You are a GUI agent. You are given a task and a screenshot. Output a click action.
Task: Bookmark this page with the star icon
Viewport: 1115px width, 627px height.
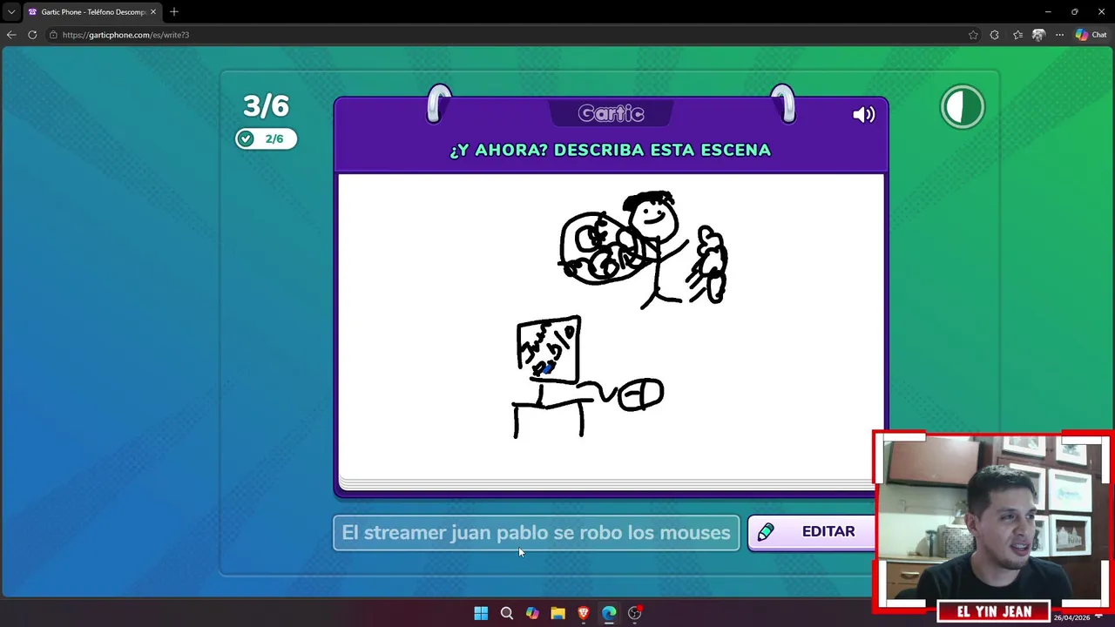[x=973, y=35]
